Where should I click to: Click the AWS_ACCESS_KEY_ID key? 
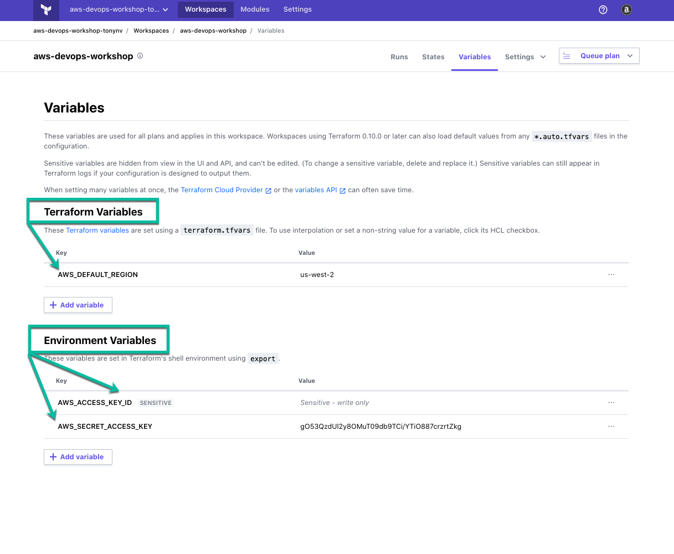95,403
